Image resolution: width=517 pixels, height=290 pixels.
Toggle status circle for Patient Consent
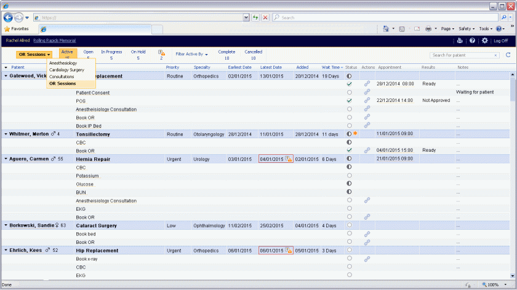pos(349,93)
